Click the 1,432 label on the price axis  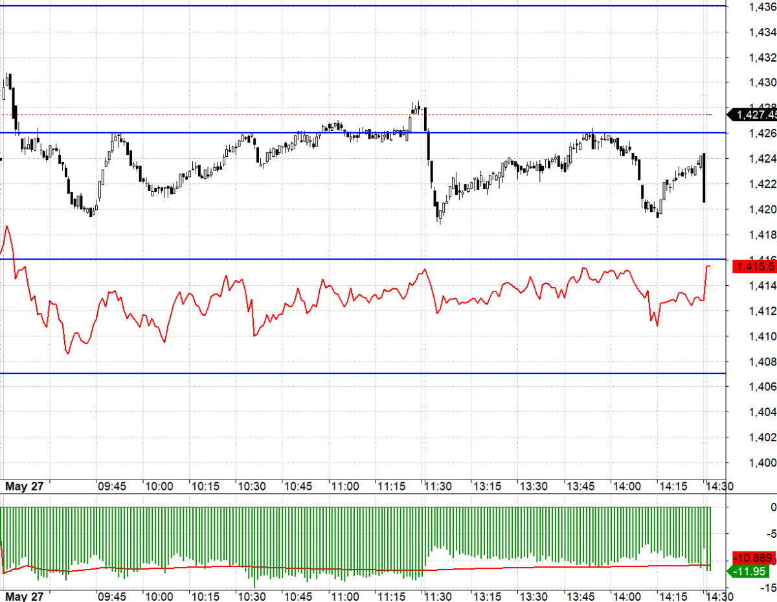762,58
